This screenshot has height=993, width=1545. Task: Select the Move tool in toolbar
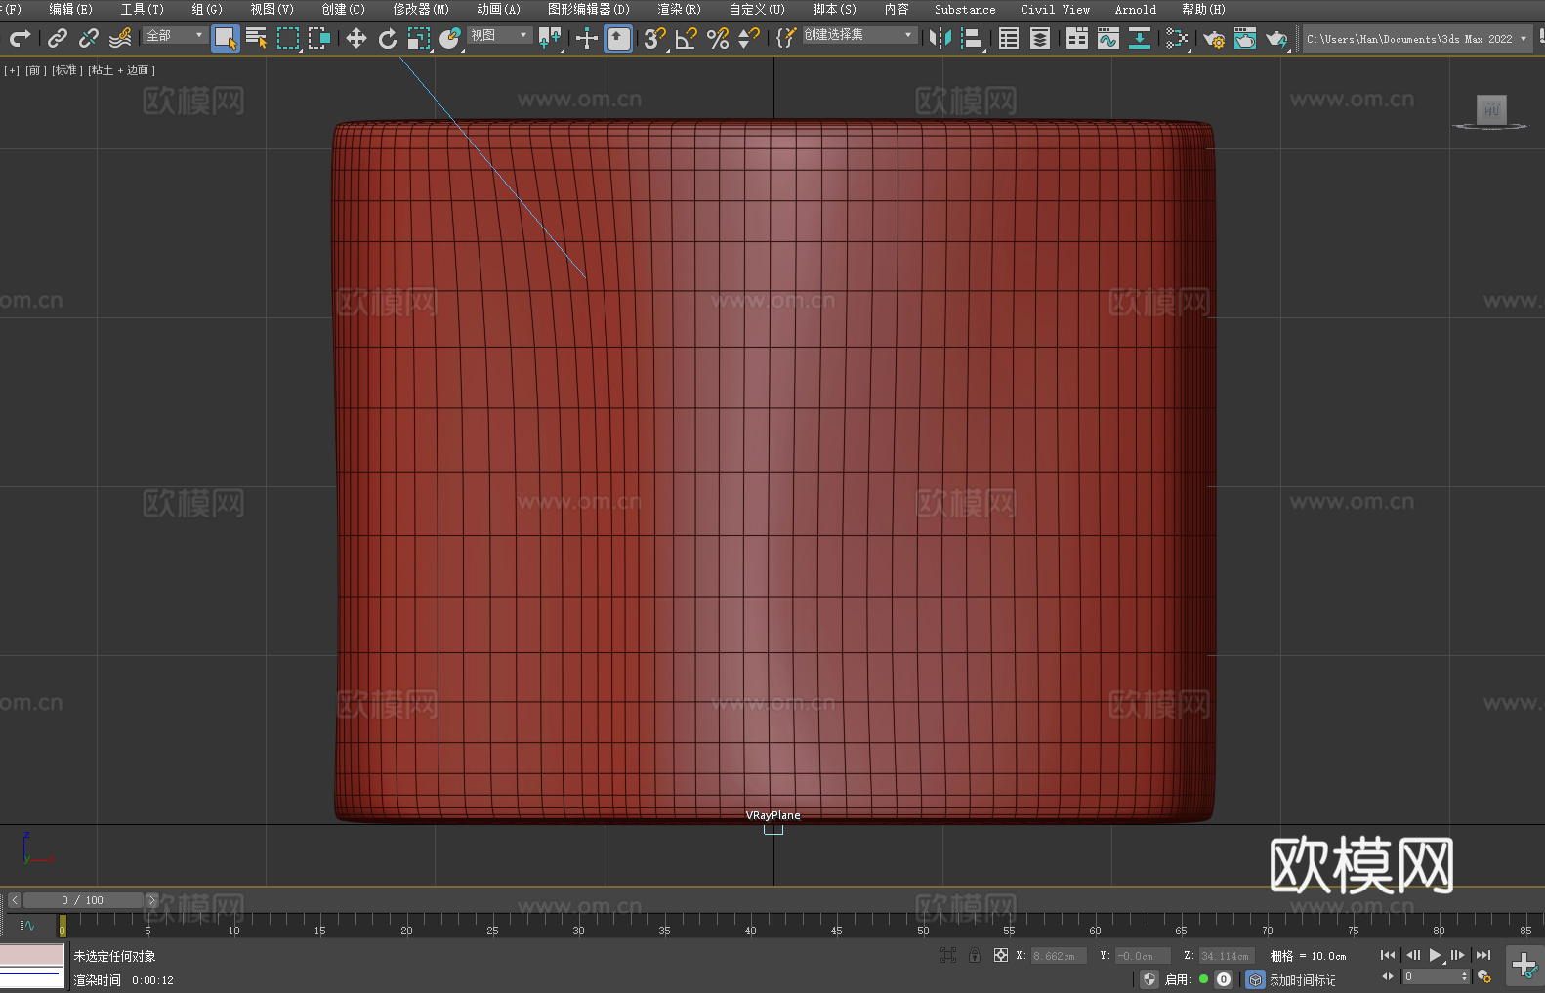[355, 38]
